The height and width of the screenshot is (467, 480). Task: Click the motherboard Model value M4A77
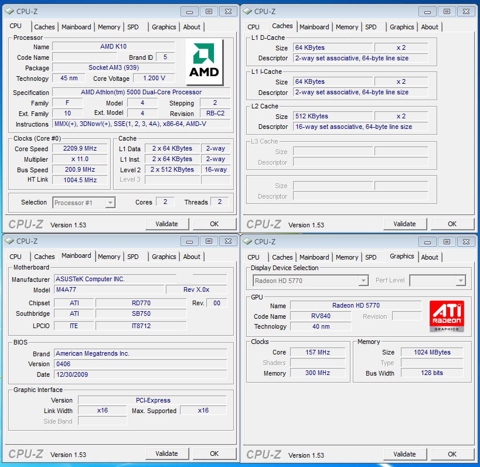tap(109, 289)
